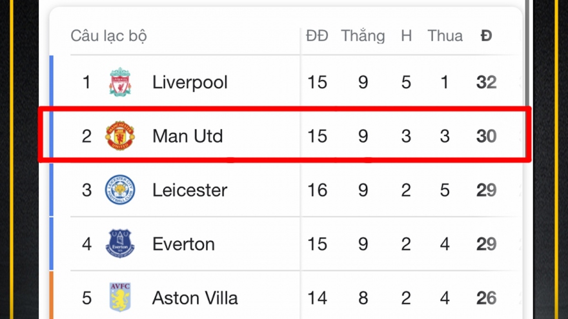Click the Câu lạc bộ column header

108,35
